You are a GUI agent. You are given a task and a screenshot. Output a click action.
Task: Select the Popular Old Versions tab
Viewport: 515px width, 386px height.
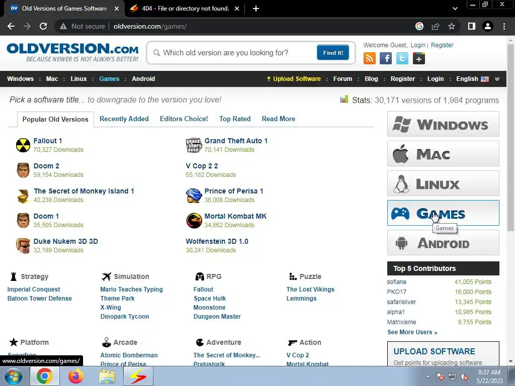point(55,119)
